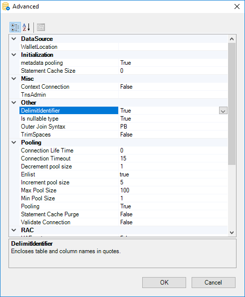This screenshot has width=245, height=297.
Task: Collapse the Misc category
Action: [14, 79]
